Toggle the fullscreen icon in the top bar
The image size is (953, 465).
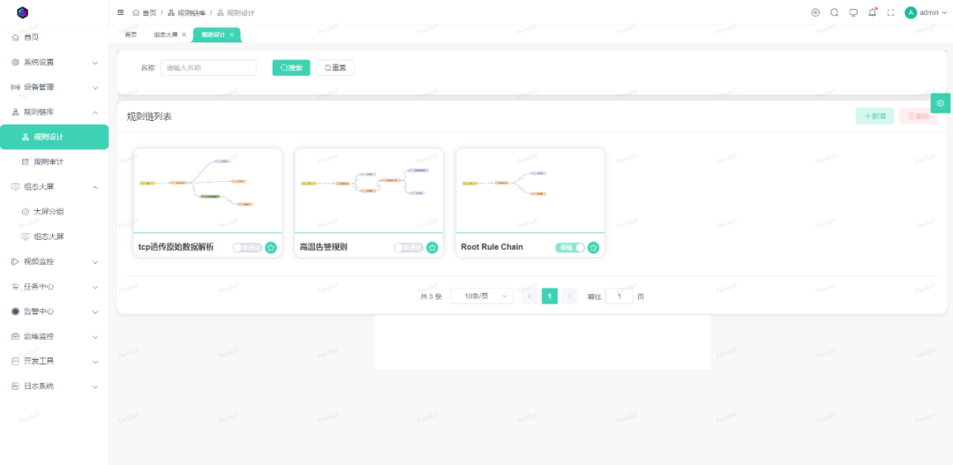pyautogui.click(x=891, y=12)
